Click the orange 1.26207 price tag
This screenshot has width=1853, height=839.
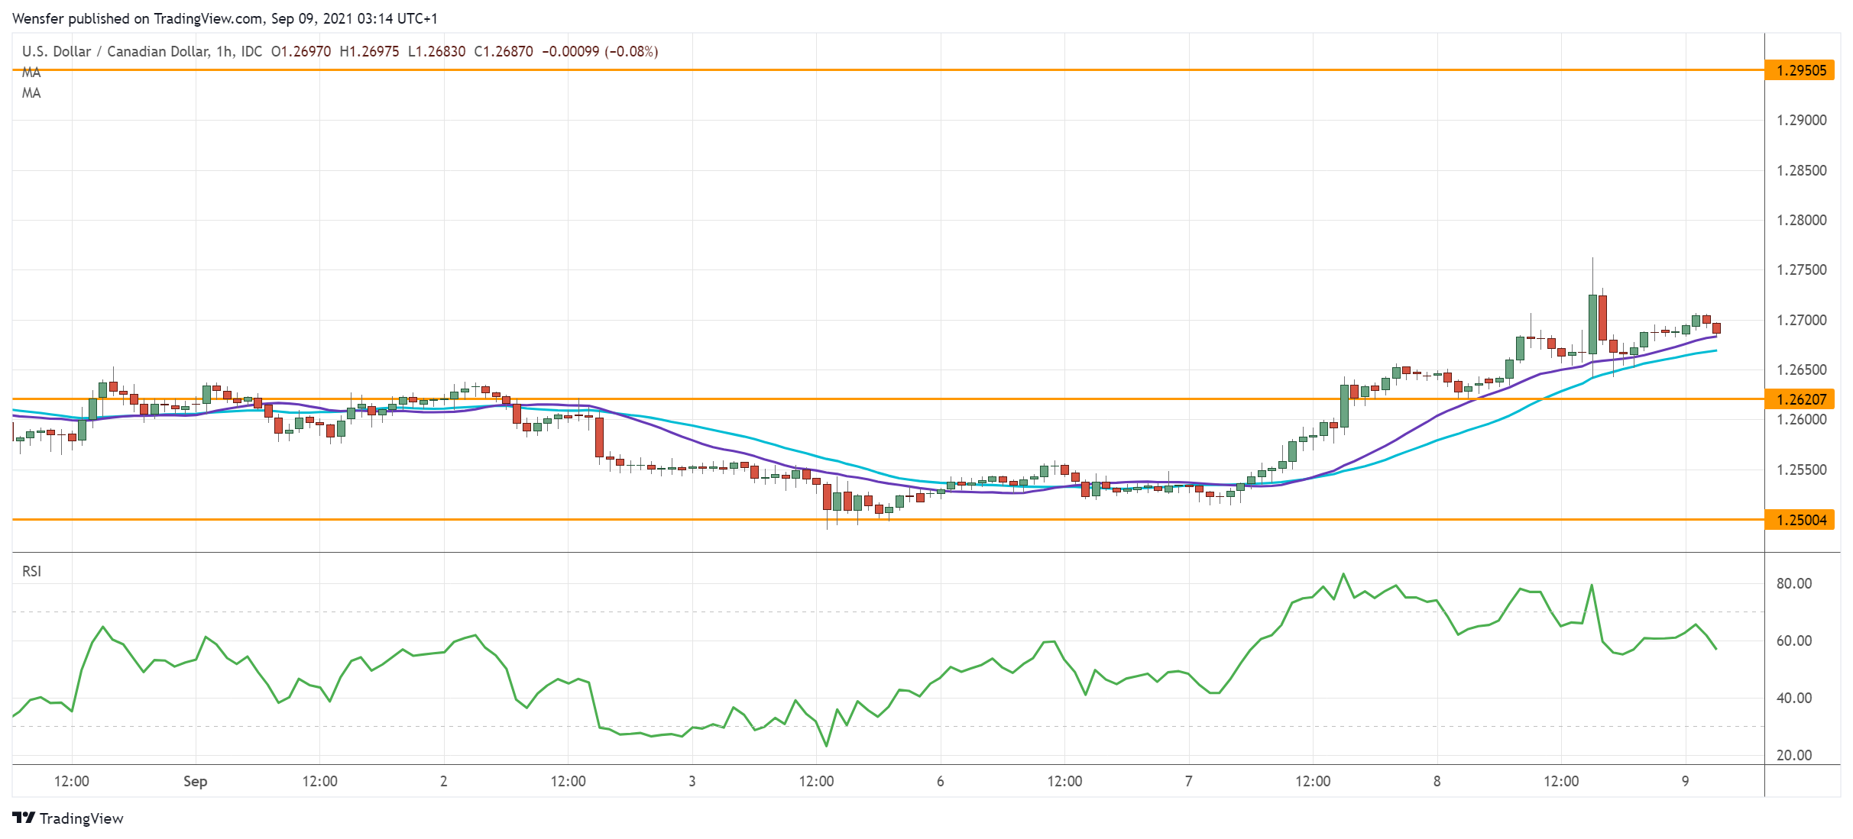coord(1800,399)
